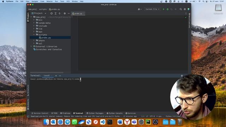Open the Problems tool window
The image size is (226, 127).
(x=65, y=113)
